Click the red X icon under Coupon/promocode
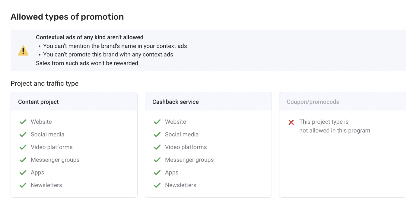 (291, 122)
